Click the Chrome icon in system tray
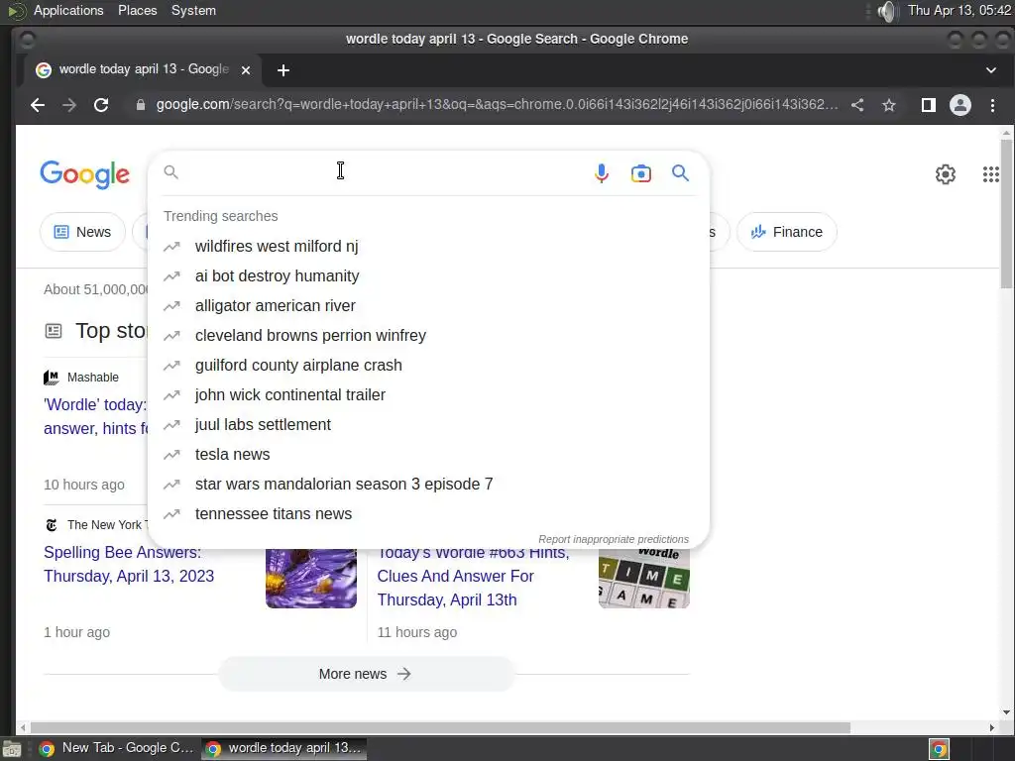The width and height of the screenshot is (1015, 761). click(x=939, y=749)
